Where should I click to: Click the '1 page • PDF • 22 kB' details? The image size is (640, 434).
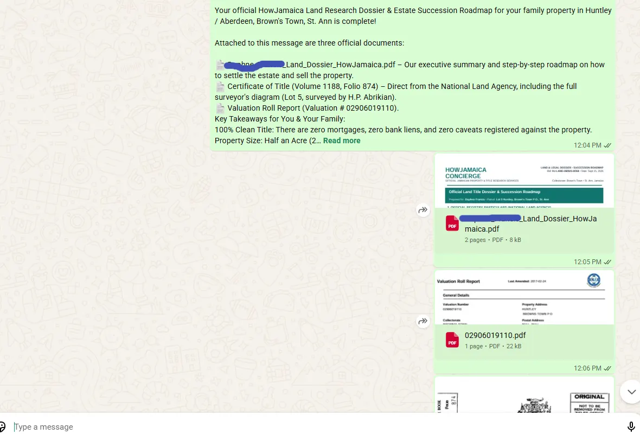tap(492, 346)
